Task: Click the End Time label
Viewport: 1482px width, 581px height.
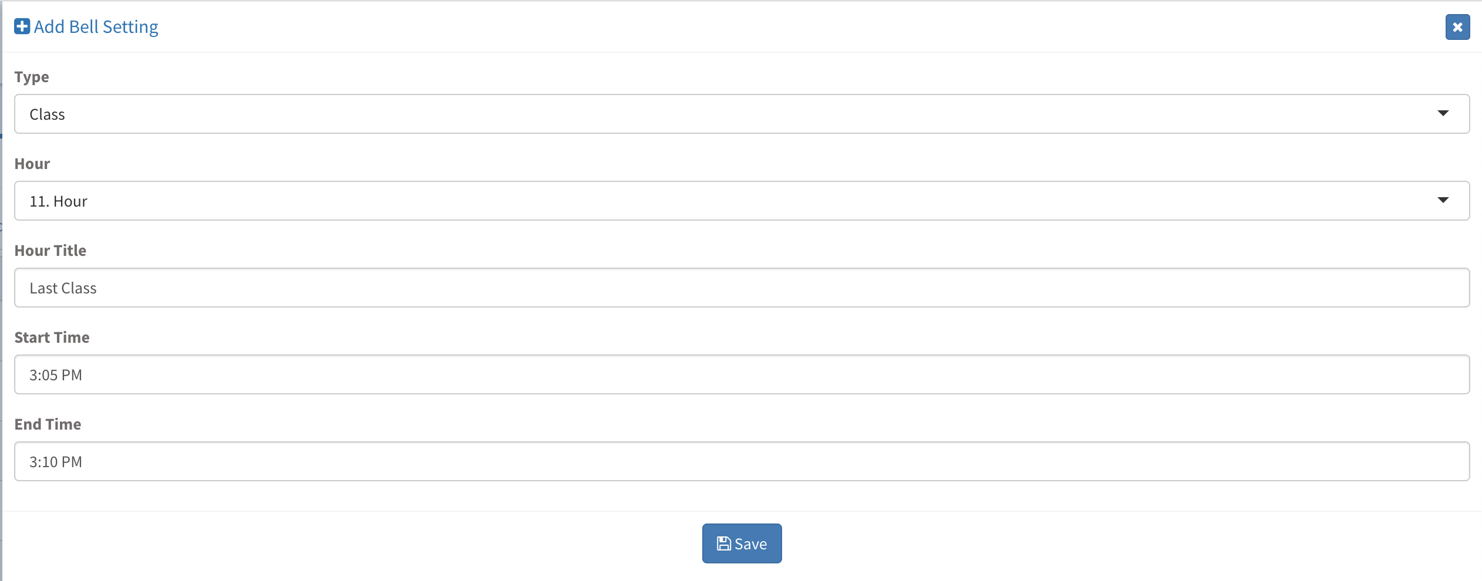Action: 48,424
